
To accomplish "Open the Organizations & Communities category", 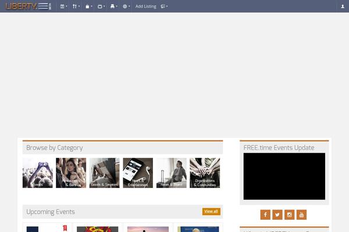I will (205, 173).
